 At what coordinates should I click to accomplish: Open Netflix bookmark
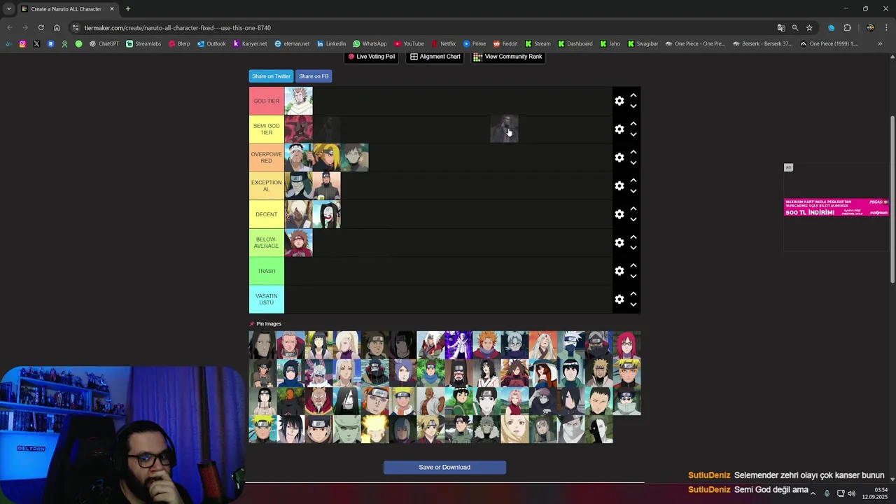click(443, 43)
